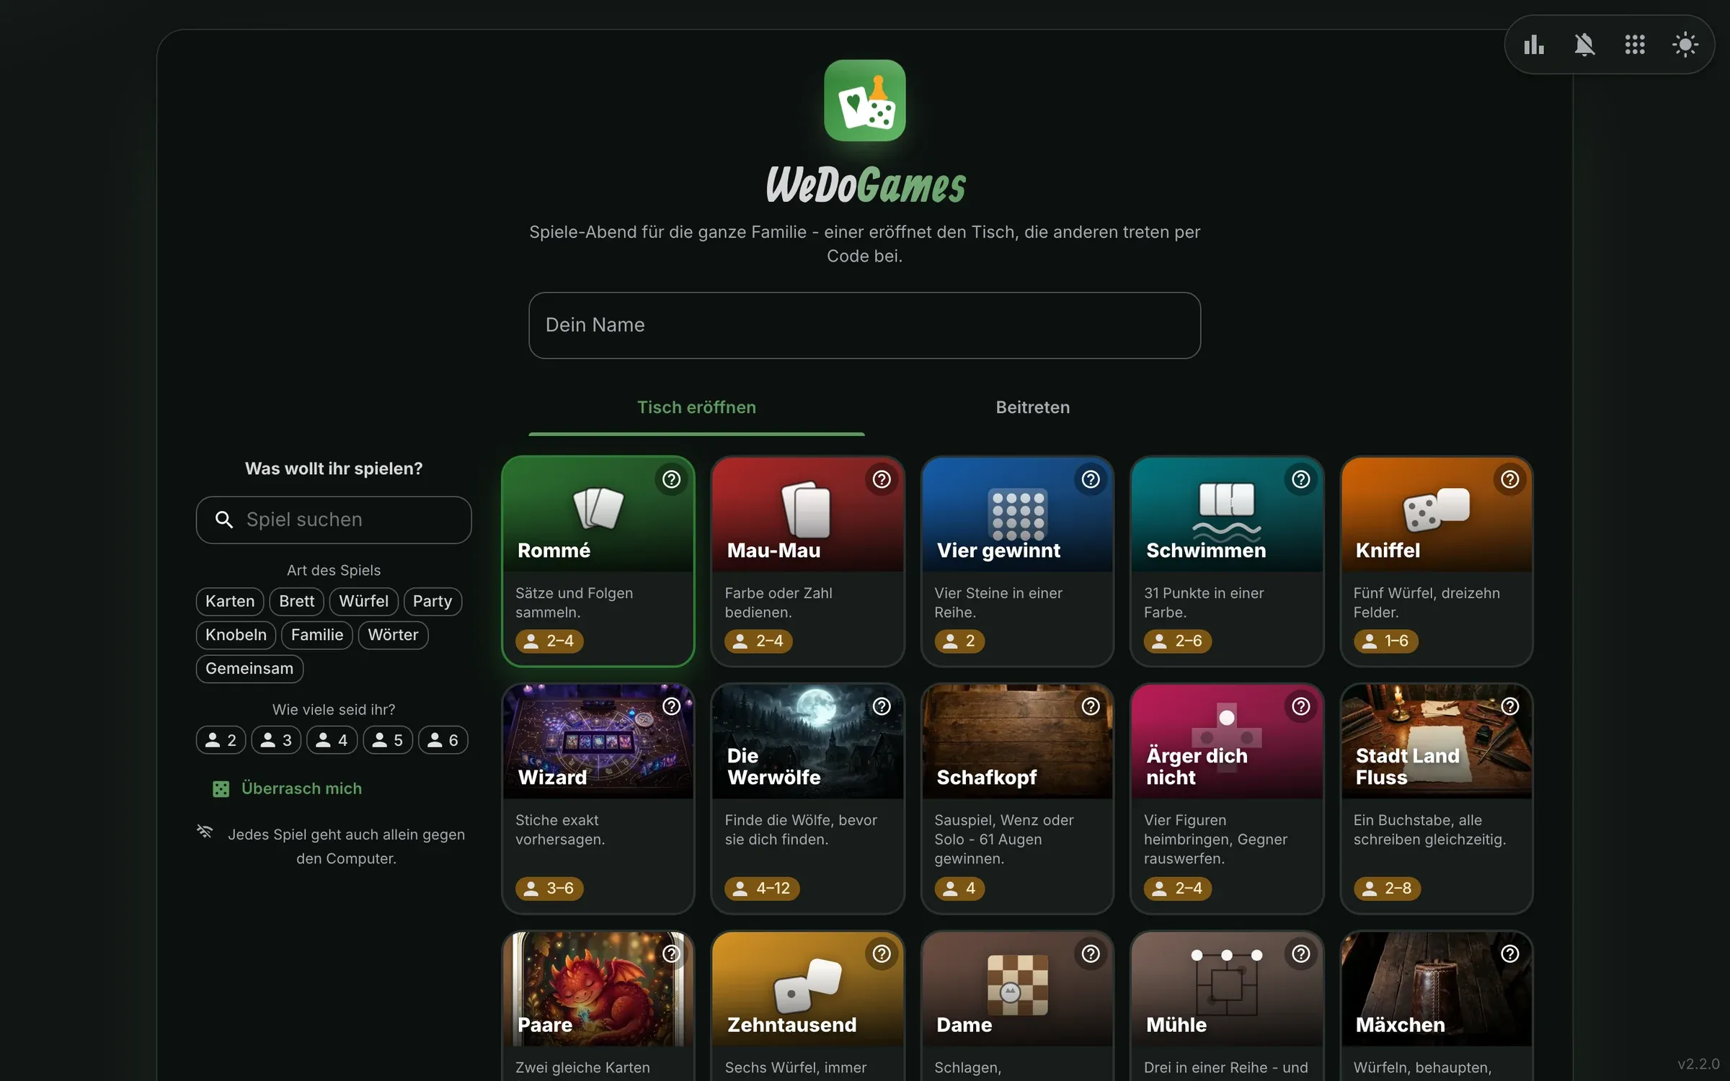Screen dimensions: 1730x1081
Task: Toggle the Würfel filter chip
Action: [x=363, y=601]
